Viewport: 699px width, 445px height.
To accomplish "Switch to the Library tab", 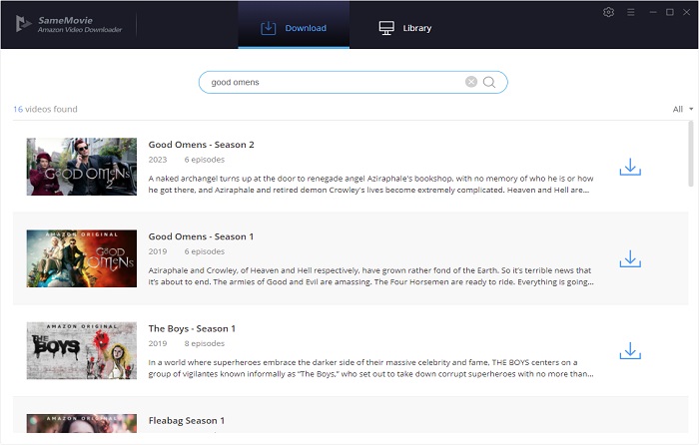I will point(405,28).
